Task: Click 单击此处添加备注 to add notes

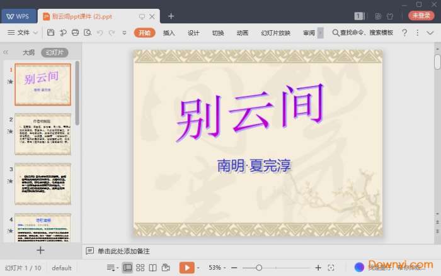Action: click(123, 251)
